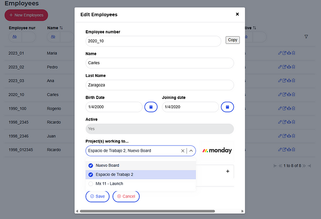
Task: Copy the employee number
Action: 232,40
